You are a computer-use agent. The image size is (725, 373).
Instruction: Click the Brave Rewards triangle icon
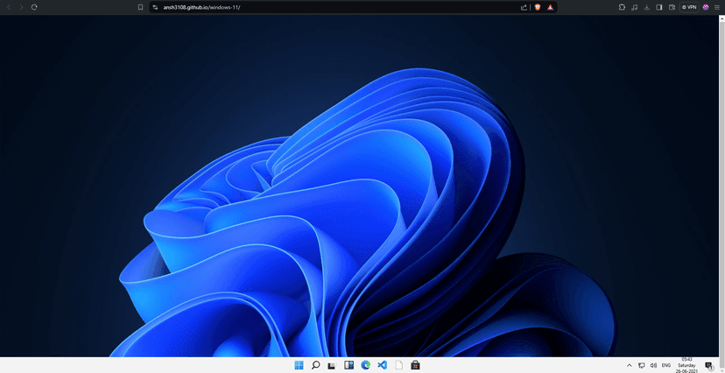pyautogui.click(x=550, y=7)
